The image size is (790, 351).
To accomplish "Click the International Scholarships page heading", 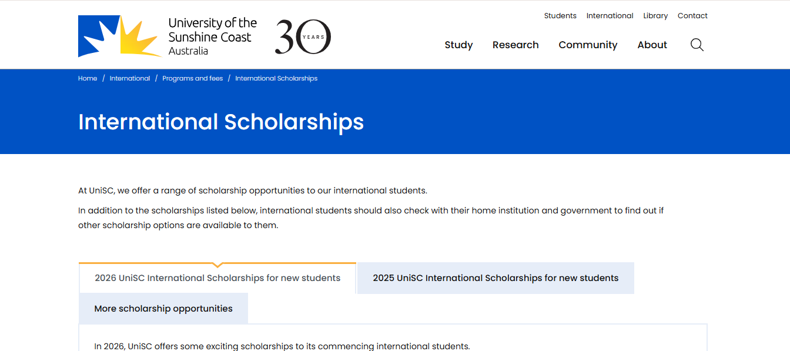I will pyautogui.click(x=221, y=122).
